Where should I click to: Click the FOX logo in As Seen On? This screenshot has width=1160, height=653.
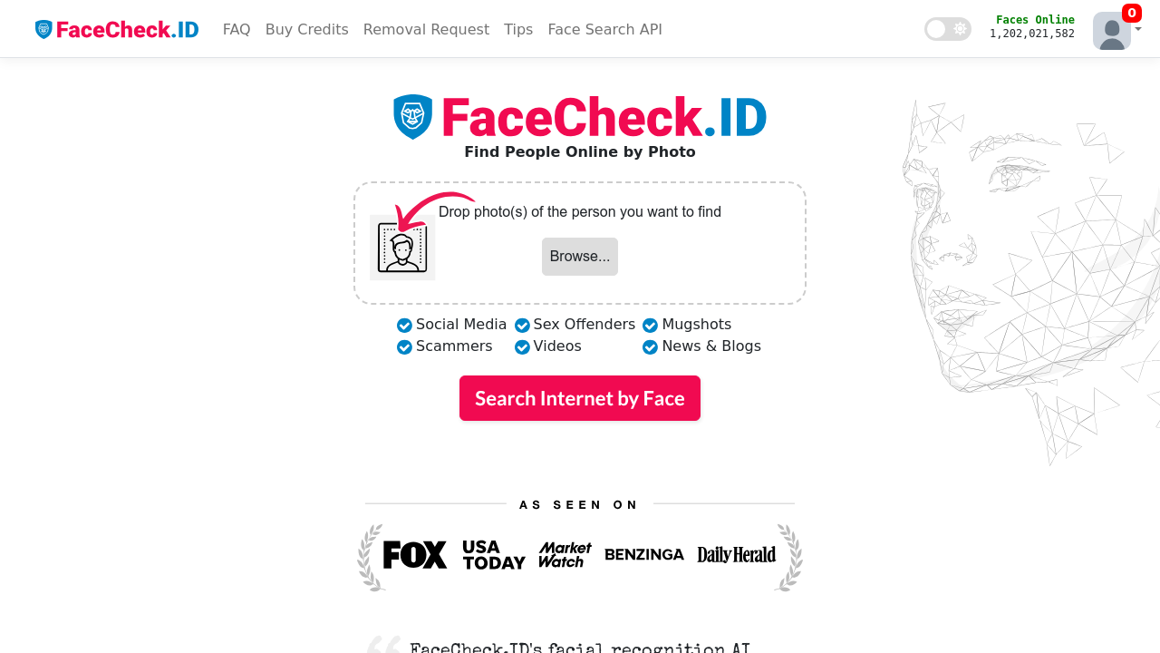tap(415, 554)
